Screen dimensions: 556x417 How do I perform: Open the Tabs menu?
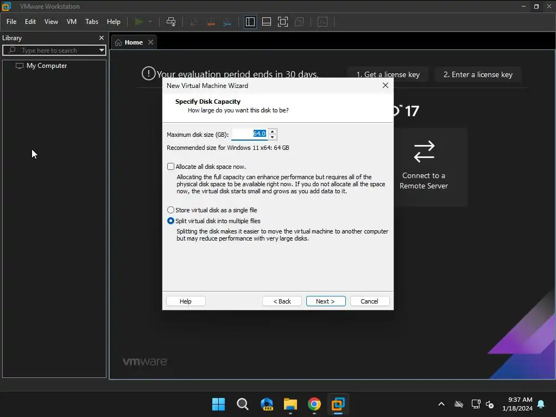pos(91,22)
